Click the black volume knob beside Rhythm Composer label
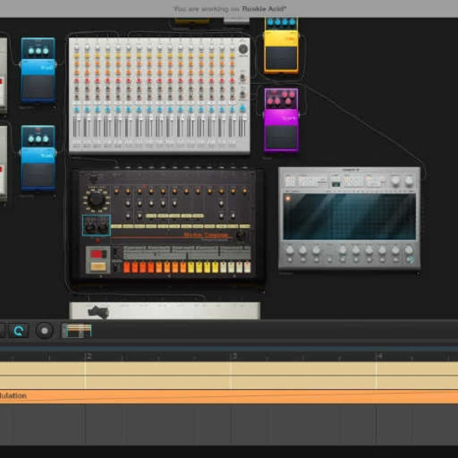The height and width of the screenshot is (458, 458). (x=240, y=234)
